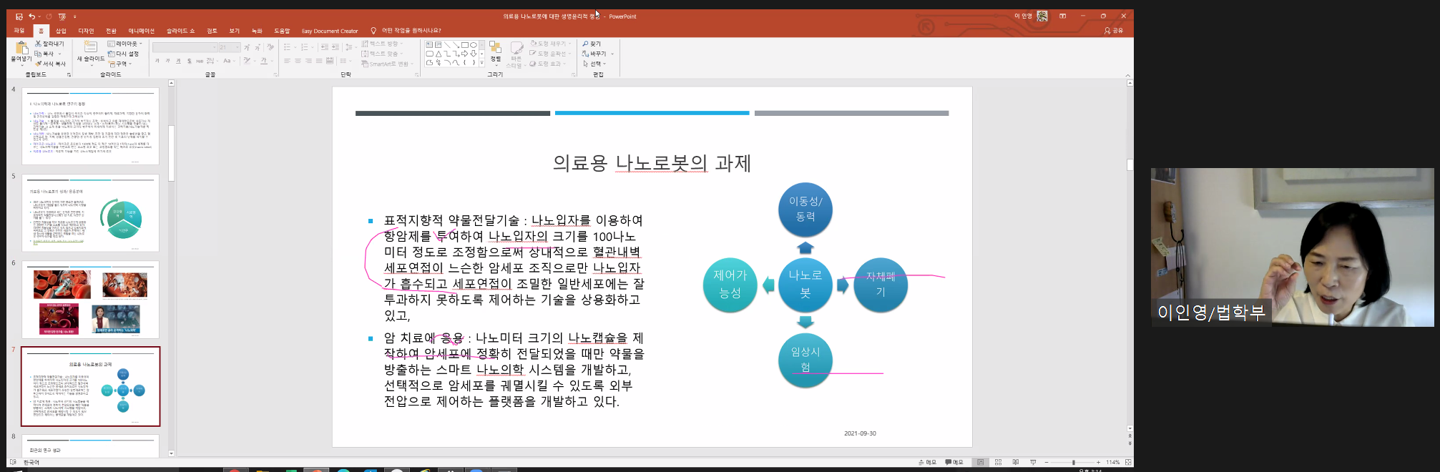Switch to Slide Sorter view icon
The image size is (1440, 472).
tap(998, 462)
